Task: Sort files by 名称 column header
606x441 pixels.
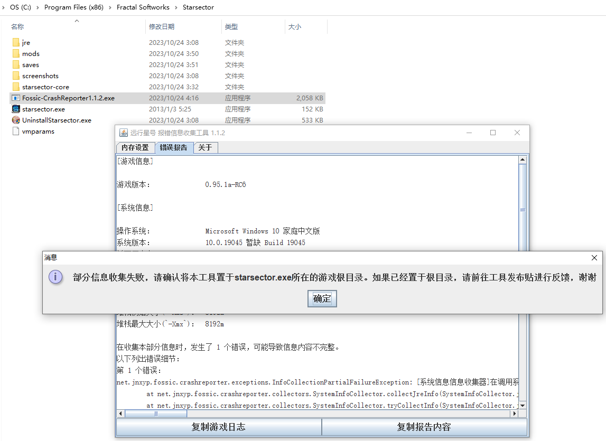Action: 17,26
